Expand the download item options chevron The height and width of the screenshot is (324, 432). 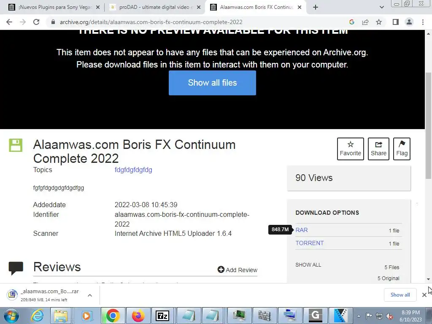[90, 295]
